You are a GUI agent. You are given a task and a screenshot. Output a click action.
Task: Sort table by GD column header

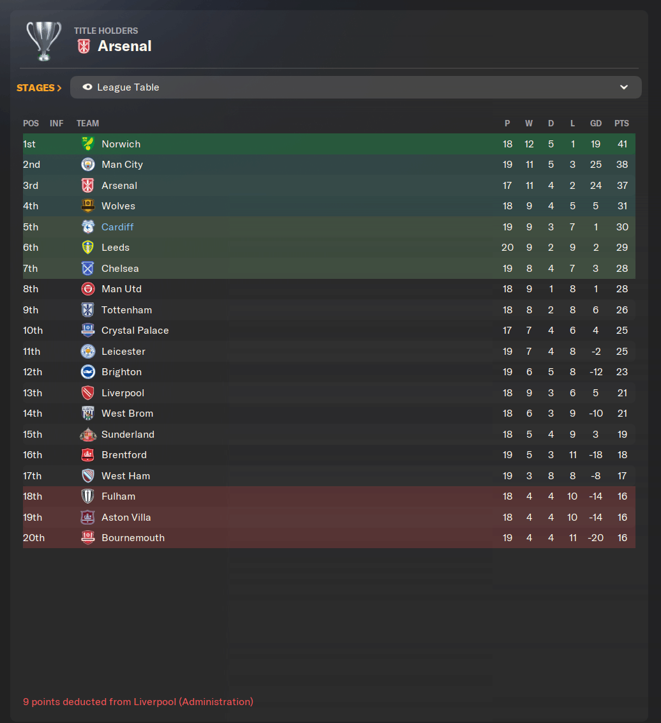click(x=595, y=123)
